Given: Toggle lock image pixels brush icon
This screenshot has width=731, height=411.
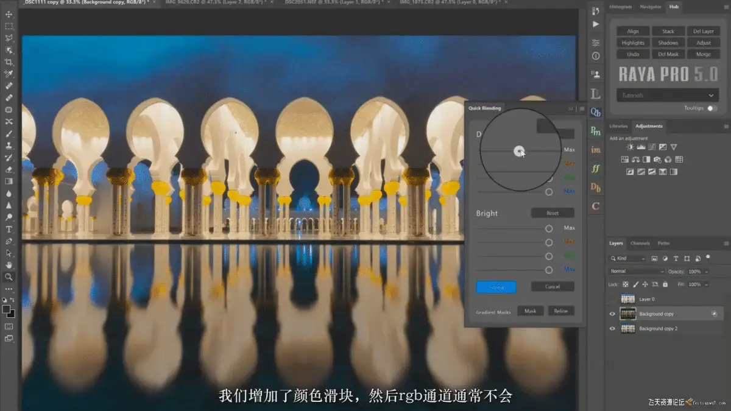Looking at the screenshot, I should click(x=635, y=284).
